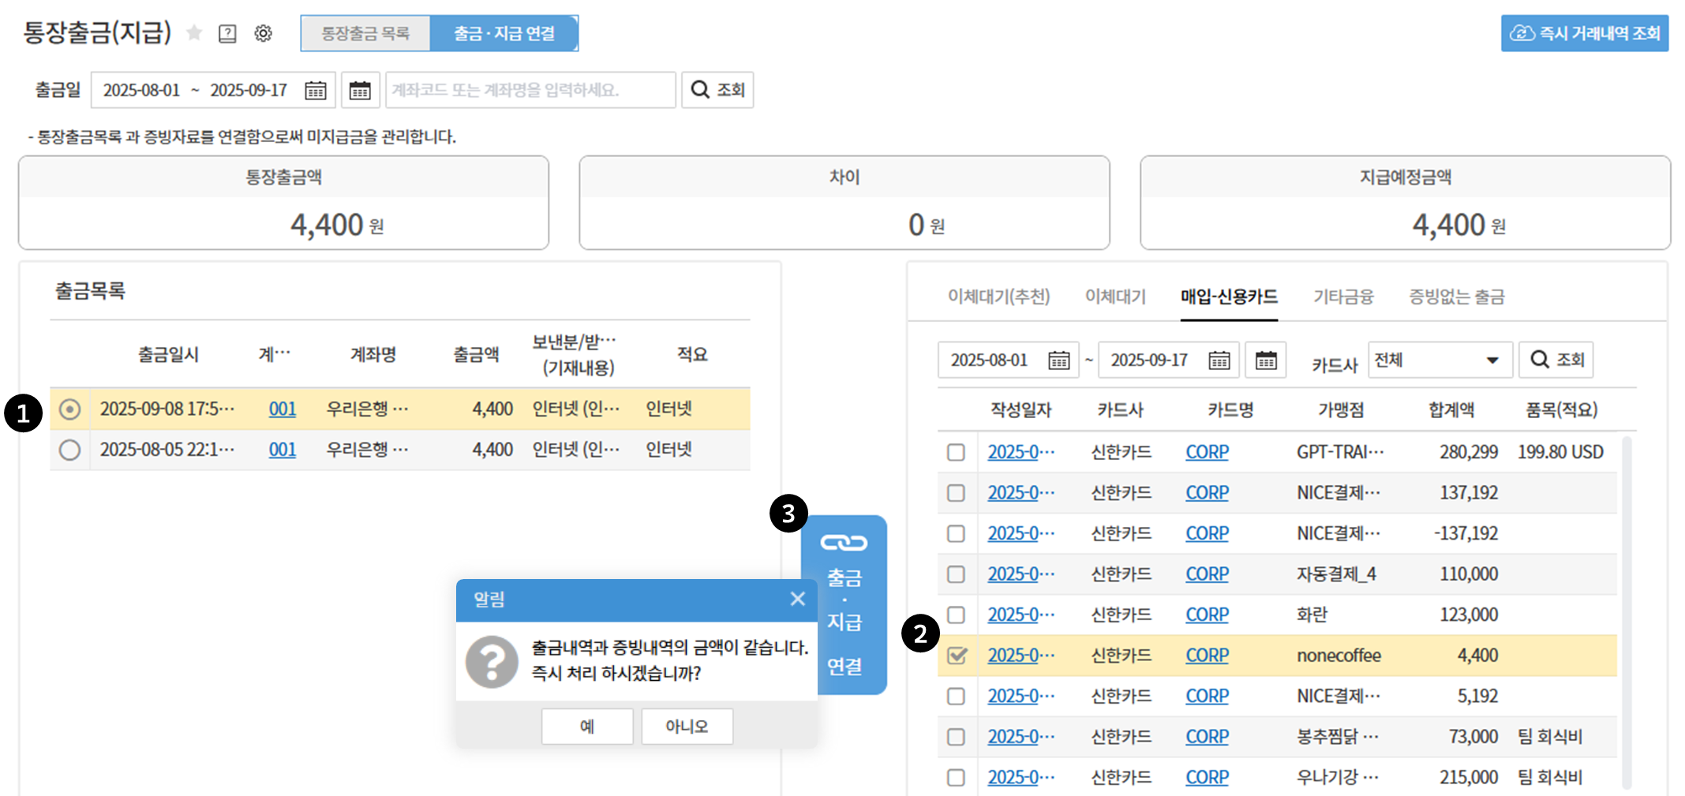Open calendar for 2025-08-01 in card panel
Screen dimensions: 1685x796
coord(1058,361)
